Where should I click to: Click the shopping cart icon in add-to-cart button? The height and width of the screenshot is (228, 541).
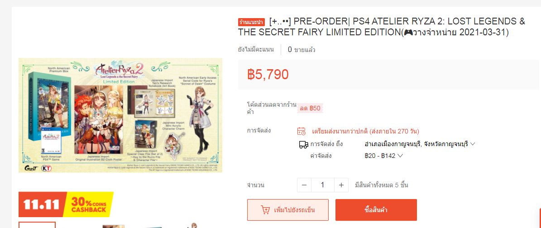[265, 210]
